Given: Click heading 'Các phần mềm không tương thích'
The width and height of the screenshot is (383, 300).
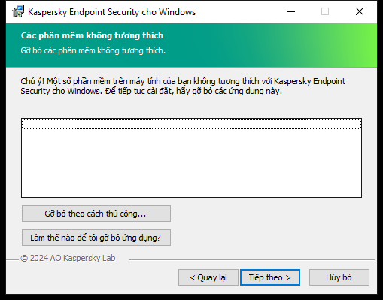Looking at the screenshot, I should click(x=92, y=35).
